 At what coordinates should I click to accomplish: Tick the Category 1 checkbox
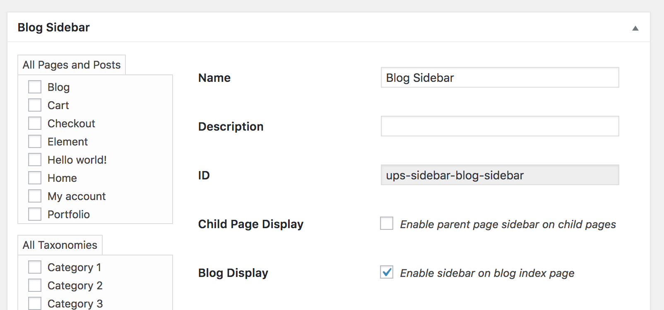tap(35, 267)
